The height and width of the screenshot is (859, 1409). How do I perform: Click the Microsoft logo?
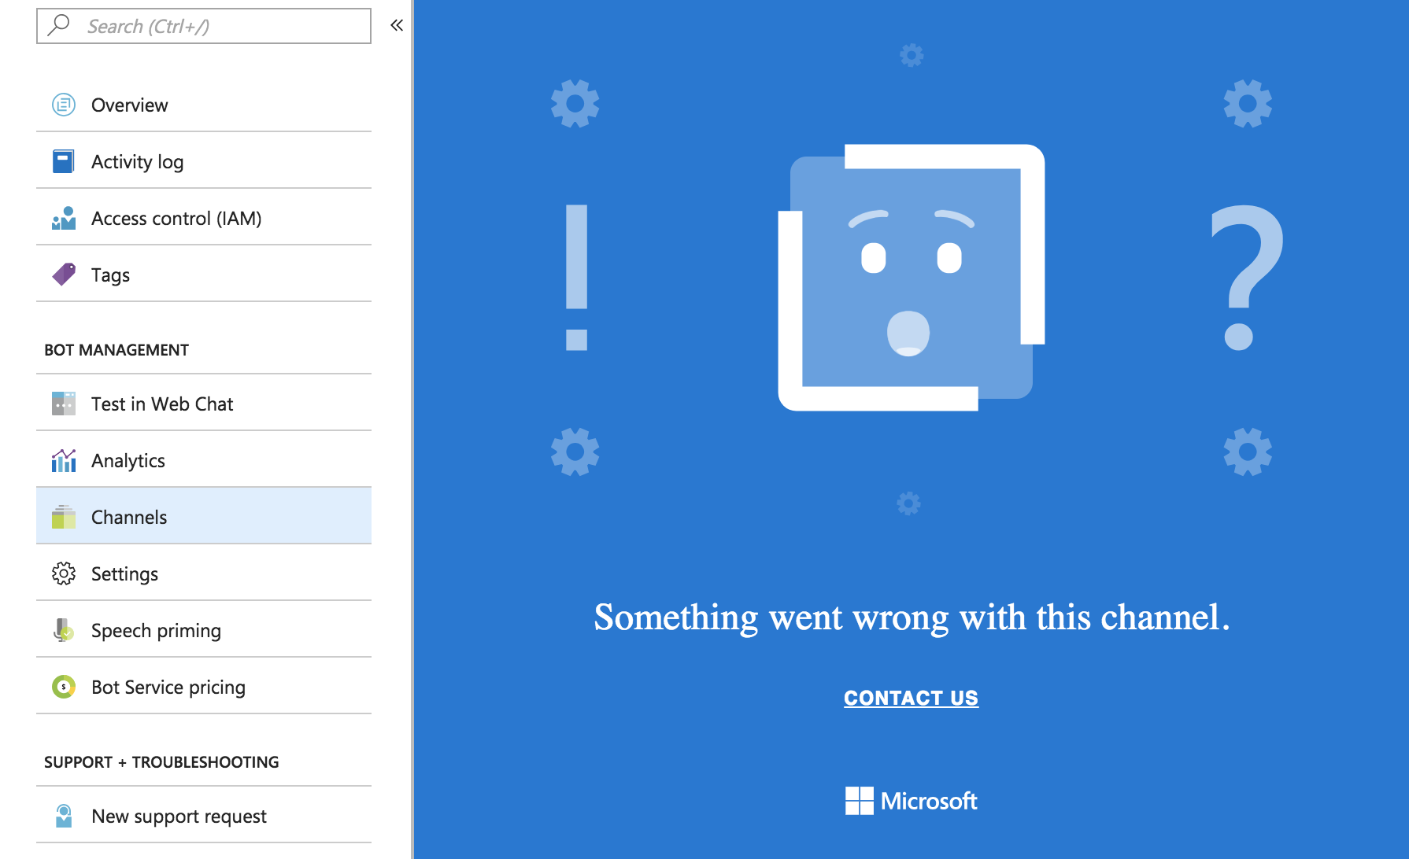[911, 801]
